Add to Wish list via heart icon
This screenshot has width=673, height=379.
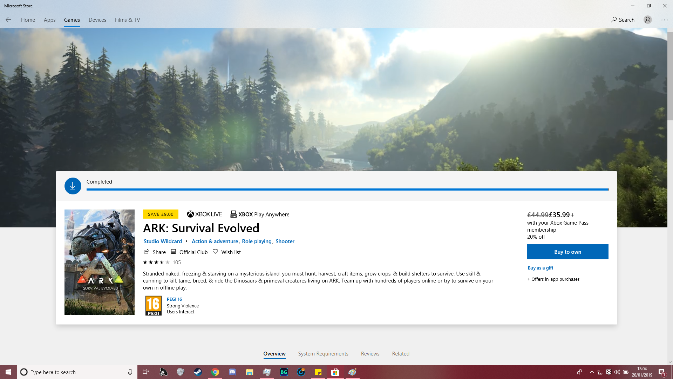215,252
